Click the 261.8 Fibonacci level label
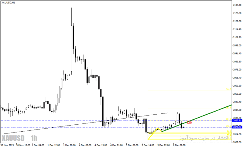 [x=228, y=108]
